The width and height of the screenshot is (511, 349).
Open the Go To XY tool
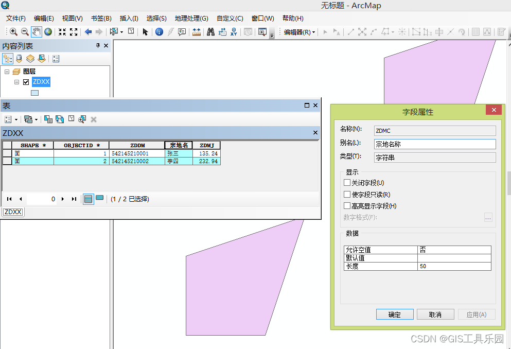234,31
